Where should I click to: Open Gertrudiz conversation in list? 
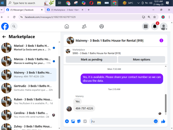pyautogui.click(x=28, y=88)
